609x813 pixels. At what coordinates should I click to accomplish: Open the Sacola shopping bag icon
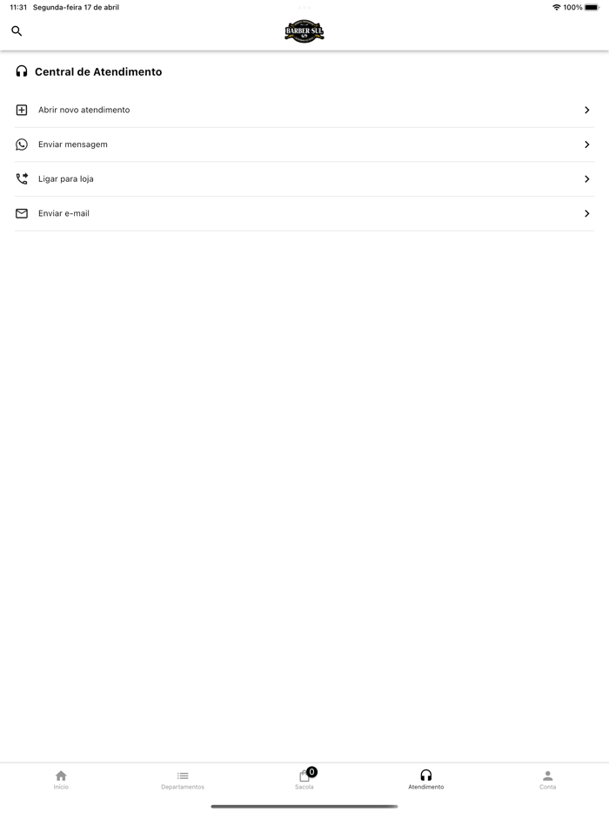click(x=304, y=776)
